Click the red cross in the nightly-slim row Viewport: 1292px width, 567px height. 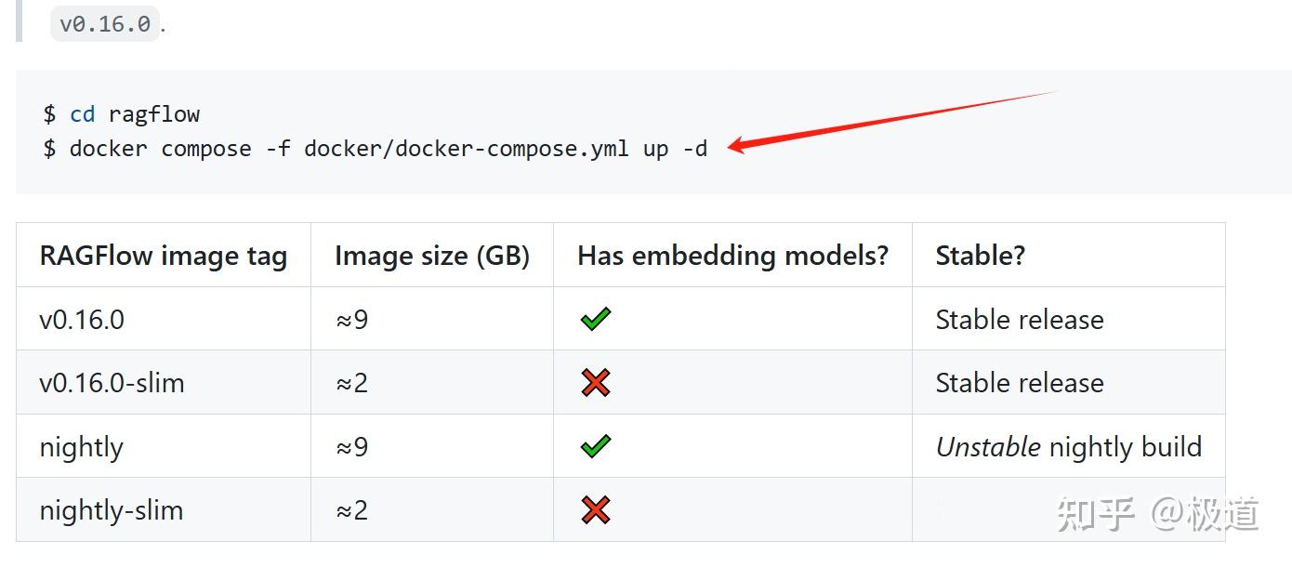pyautogui.click(x=595, y=510)
